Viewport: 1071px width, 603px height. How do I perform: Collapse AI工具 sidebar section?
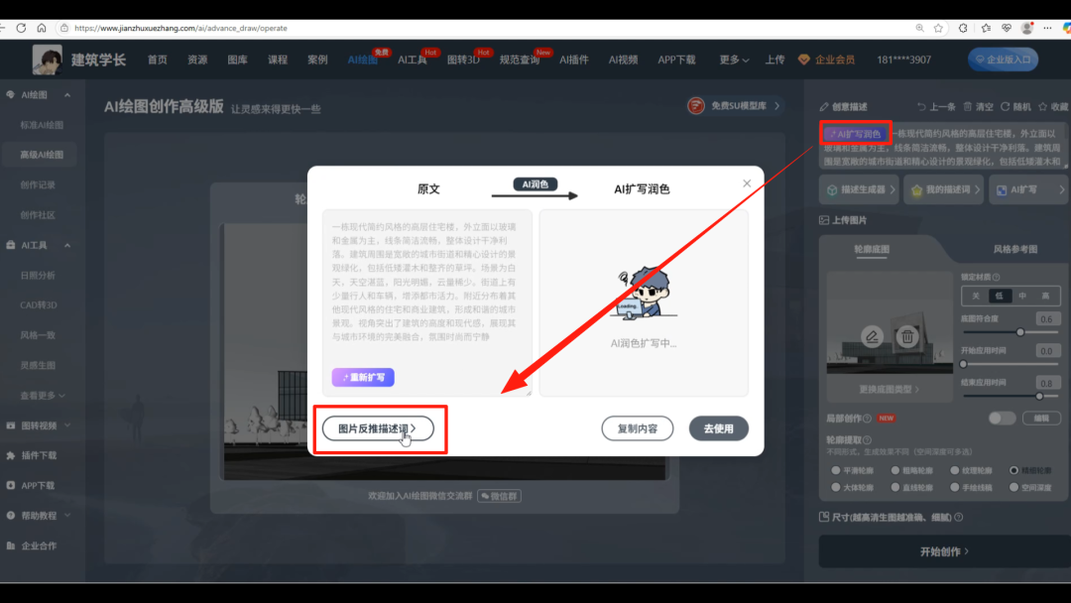(67, 245)
